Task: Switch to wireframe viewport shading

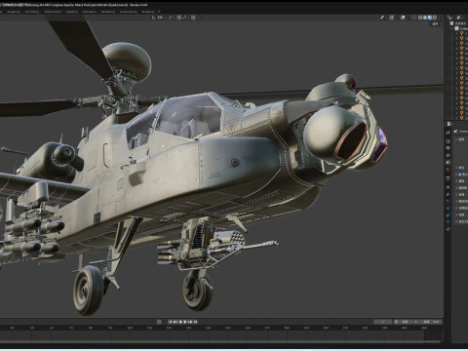Action: pyautogui.click(x=420, y=18)
